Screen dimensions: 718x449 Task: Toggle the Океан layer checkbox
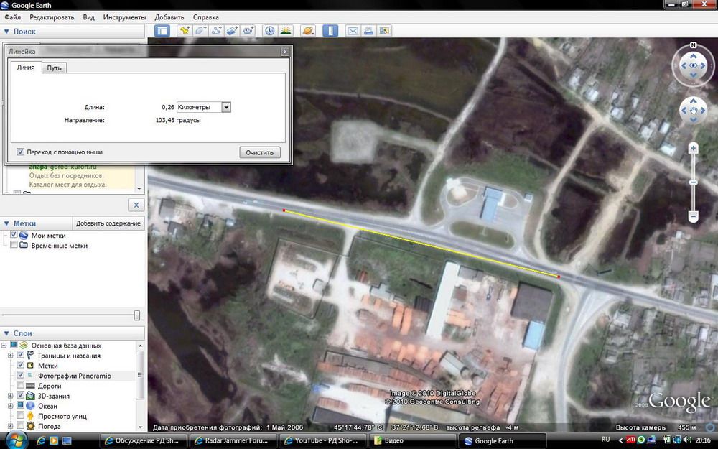pos(20,405)
